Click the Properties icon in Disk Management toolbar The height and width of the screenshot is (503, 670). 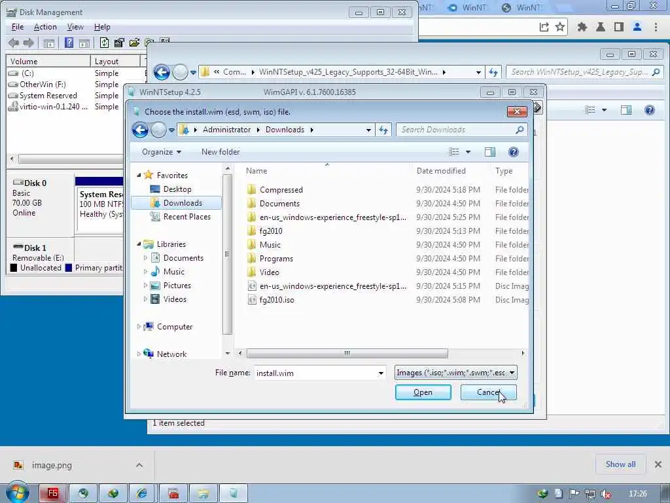pyautogui.click(x=119, y=43)
